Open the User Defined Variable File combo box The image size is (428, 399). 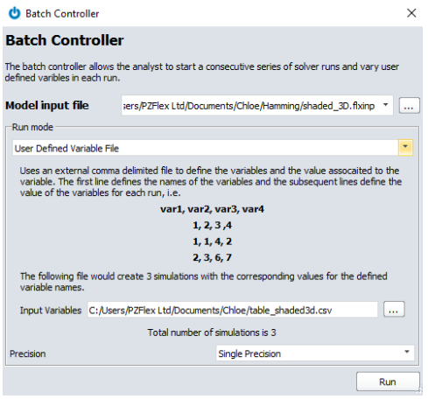(213, 148)
